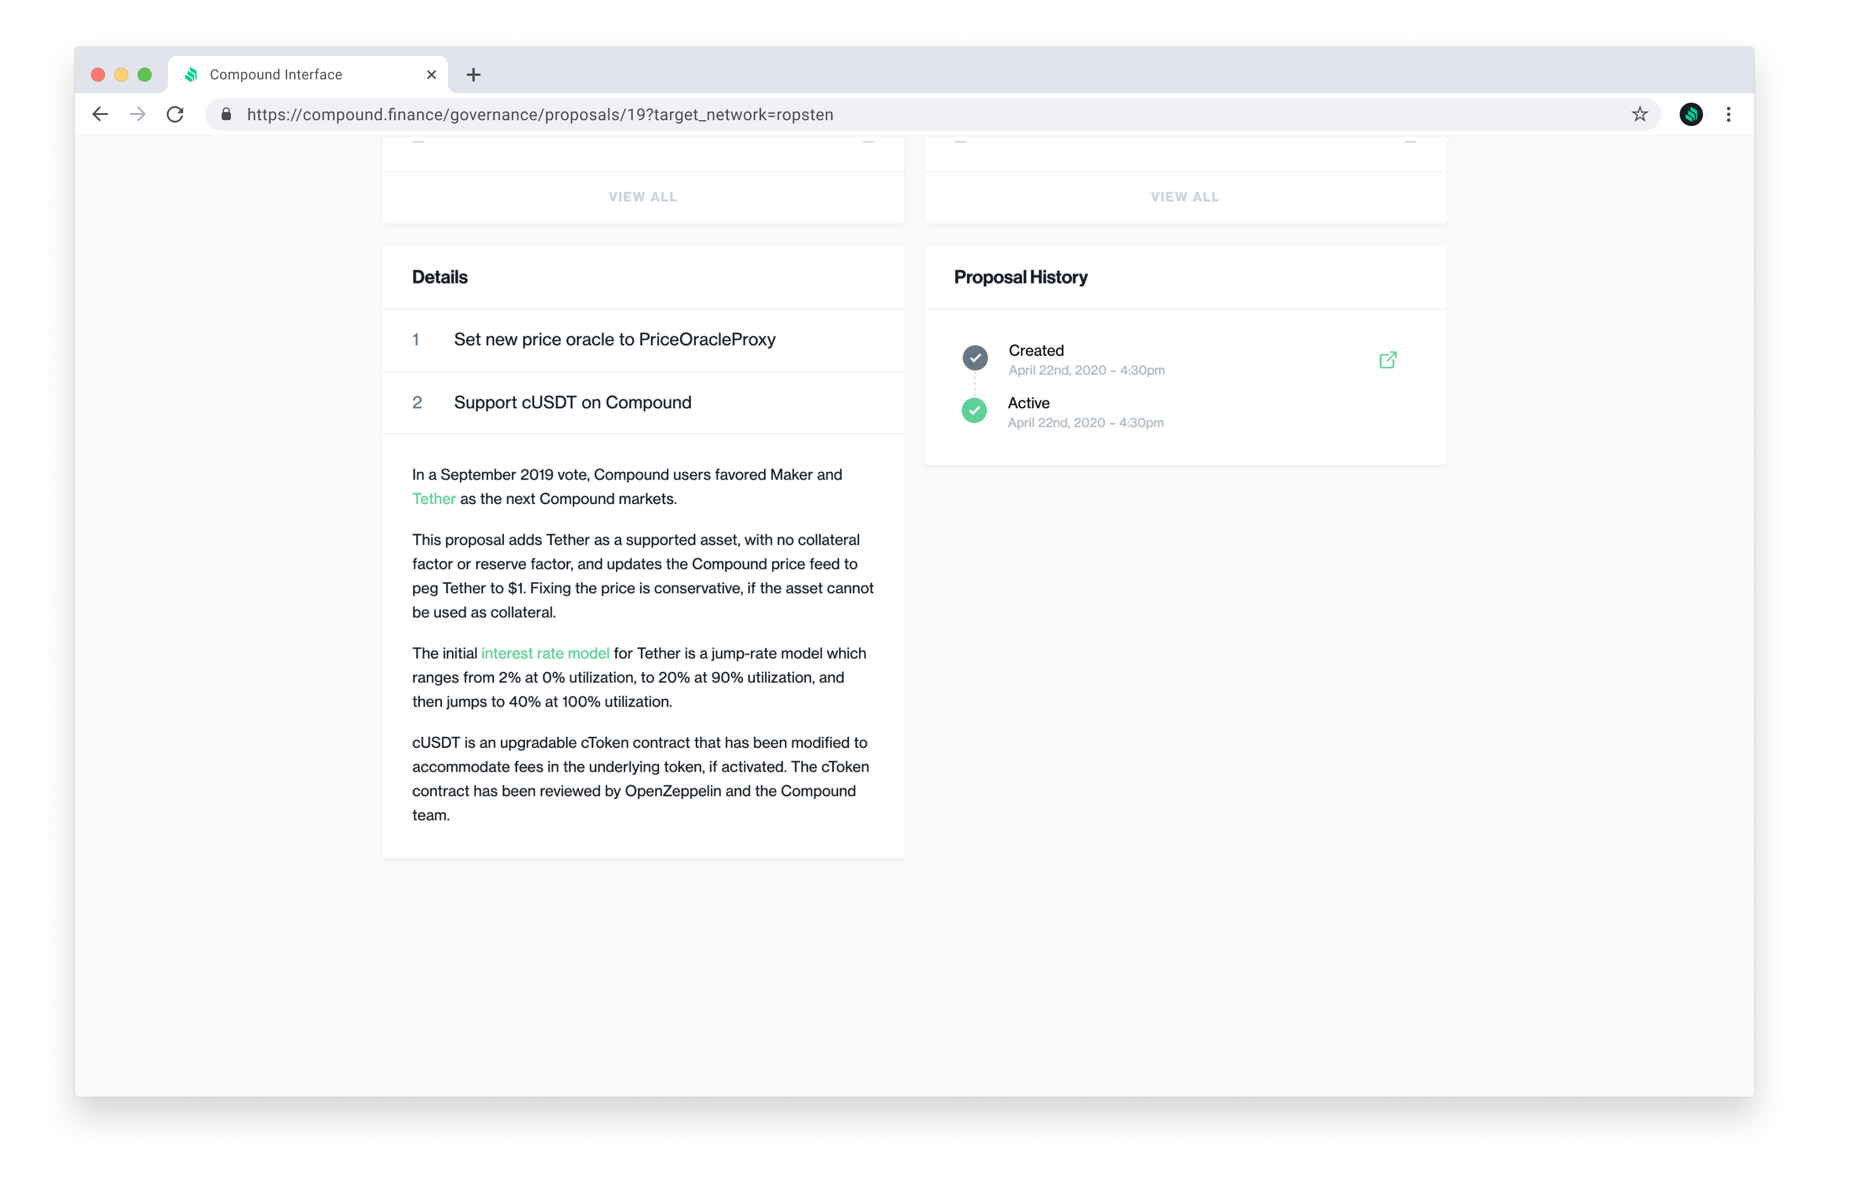Click the macOS yellow minimize window button
The height and width of the screenshot is (1182, 1850).
[121, 75]
